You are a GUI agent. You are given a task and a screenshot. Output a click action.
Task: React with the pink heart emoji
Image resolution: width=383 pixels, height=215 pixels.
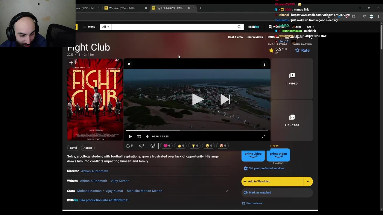pyautogui.click(x=167, y=146)
